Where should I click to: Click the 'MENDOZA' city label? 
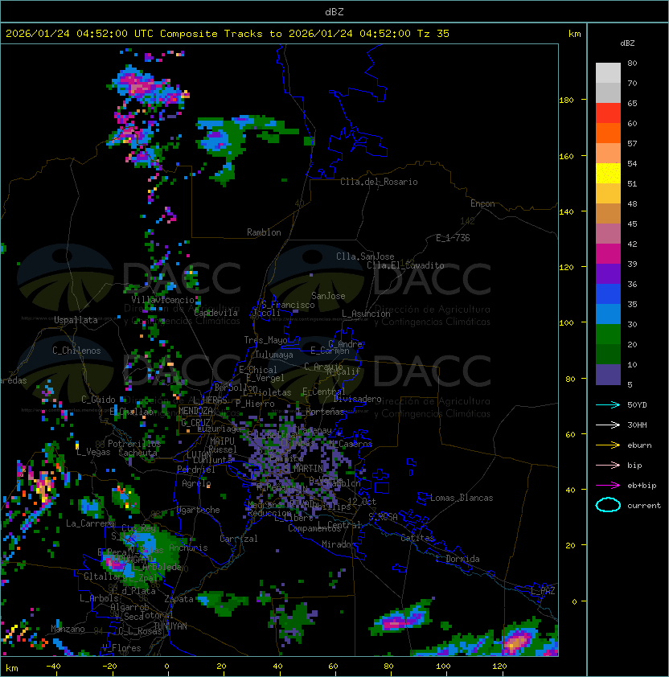pos(195,411)
